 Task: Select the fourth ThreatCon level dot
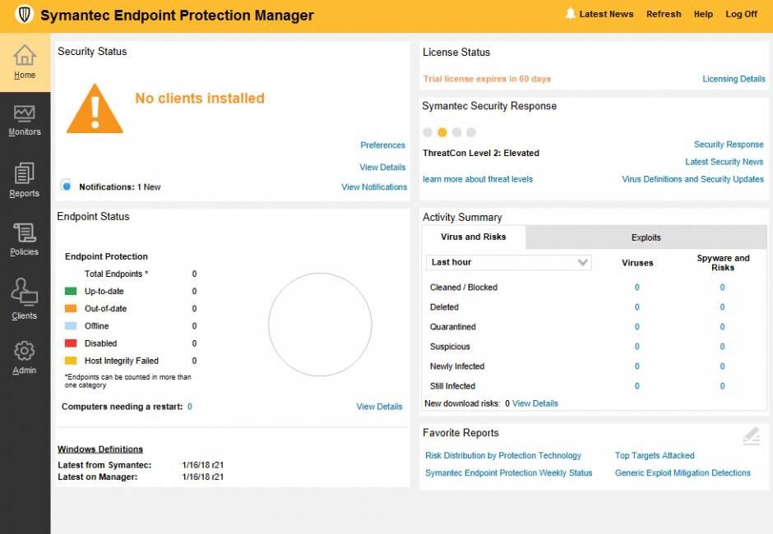[471, 132]
